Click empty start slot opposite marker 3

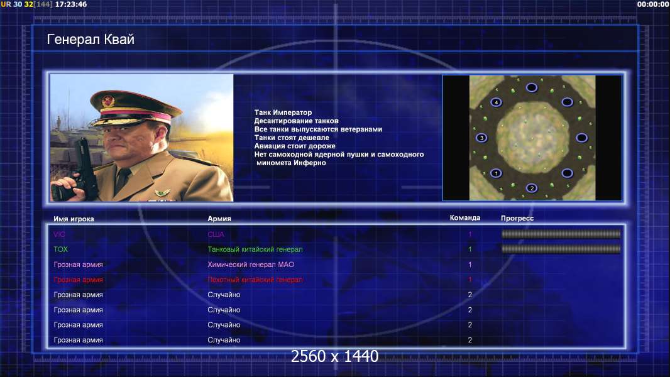581,138
